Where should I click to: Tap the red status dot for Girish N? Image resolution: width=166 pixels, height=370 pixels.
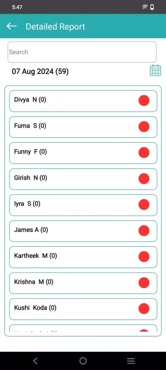[144, 179]
